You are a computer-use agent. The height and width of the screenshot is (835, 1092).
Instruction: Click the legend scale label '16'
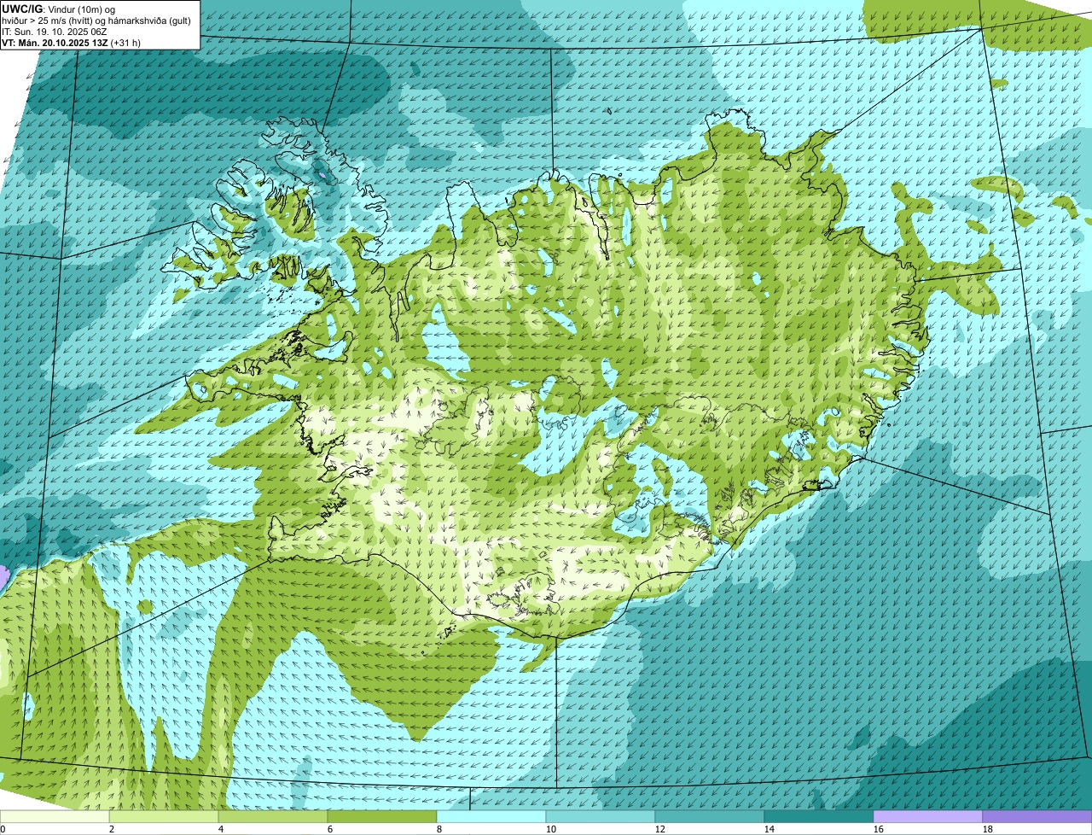(x=879, y=829)
